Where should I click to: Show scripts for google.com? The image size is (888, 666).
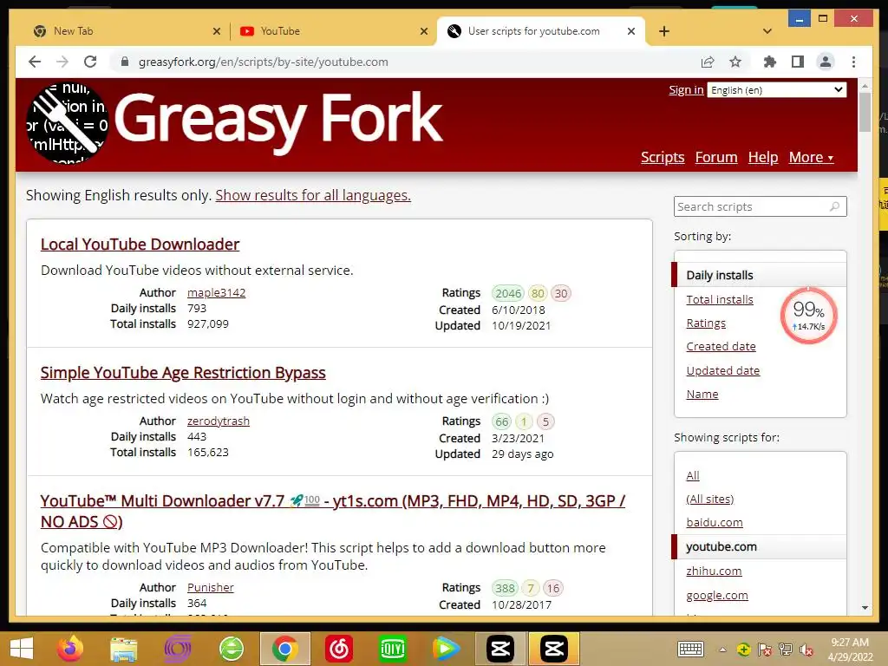717,596
